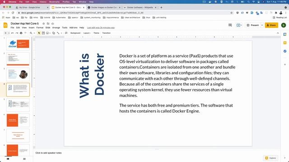Screen dimensions: 289x162
Task: Bookmark this page with star icon
Action: [x=232, y=13]
